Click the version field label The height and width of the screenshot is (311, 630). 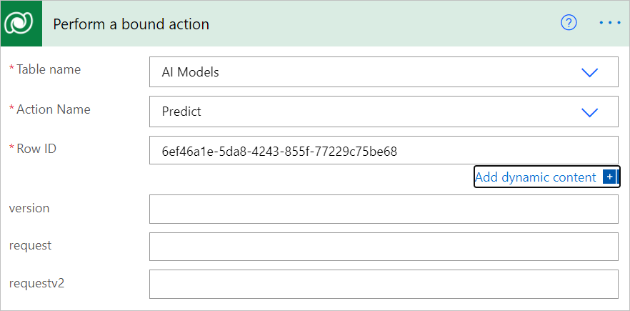(x=29, y=209)
